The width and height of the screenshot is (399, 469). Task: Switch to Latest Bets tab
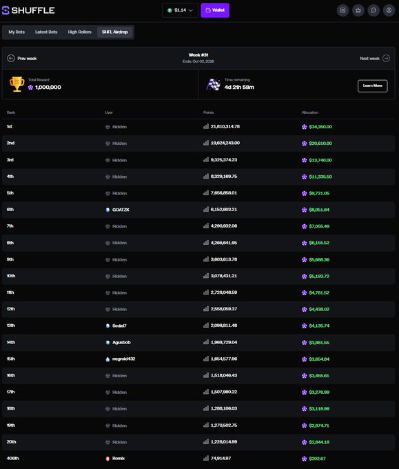coord(46,32)
